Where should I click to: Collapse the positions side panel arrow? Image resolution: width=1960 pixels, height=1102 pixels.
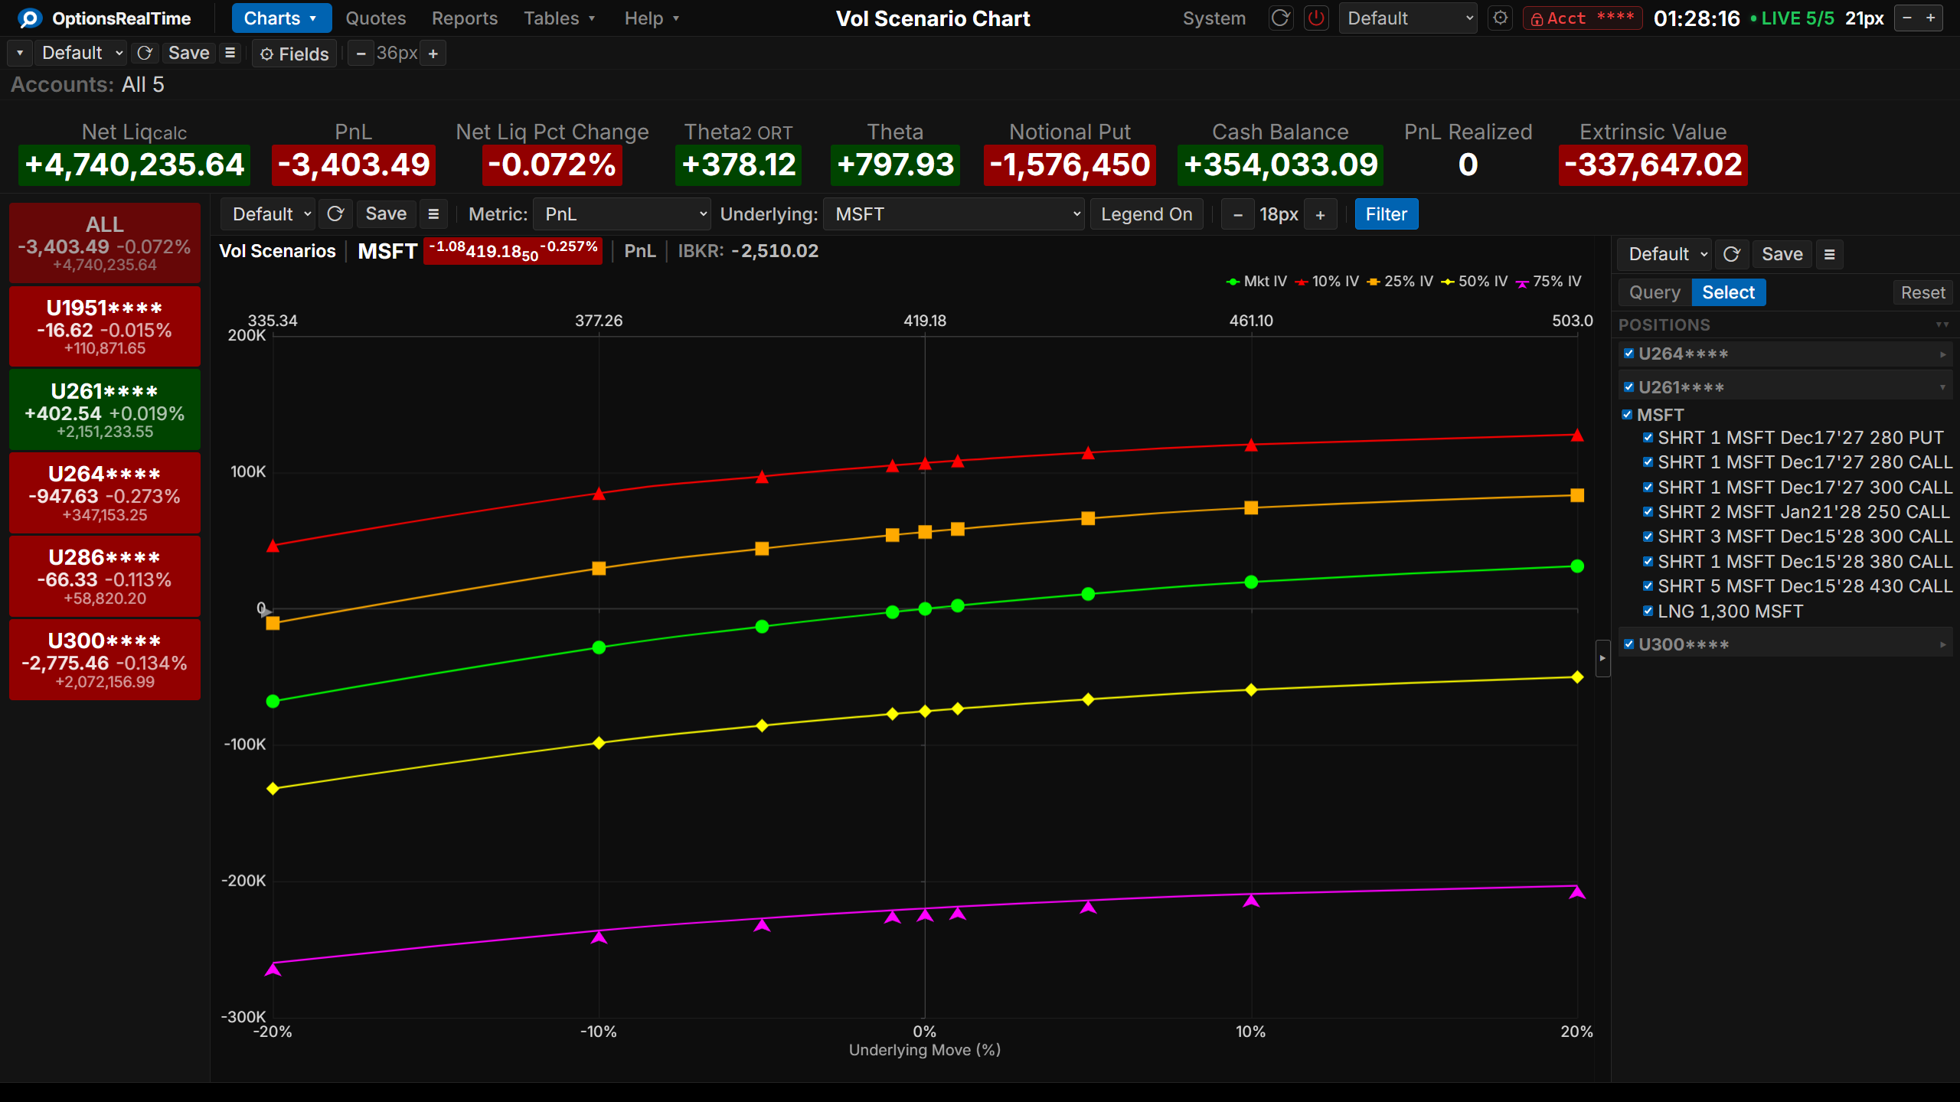click(1602, 658)
